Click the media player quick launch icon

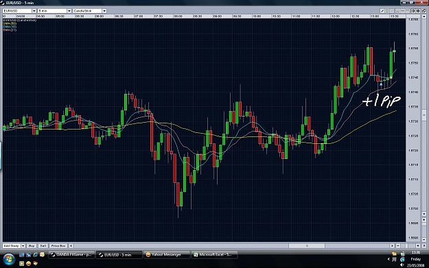coord(21,263)
